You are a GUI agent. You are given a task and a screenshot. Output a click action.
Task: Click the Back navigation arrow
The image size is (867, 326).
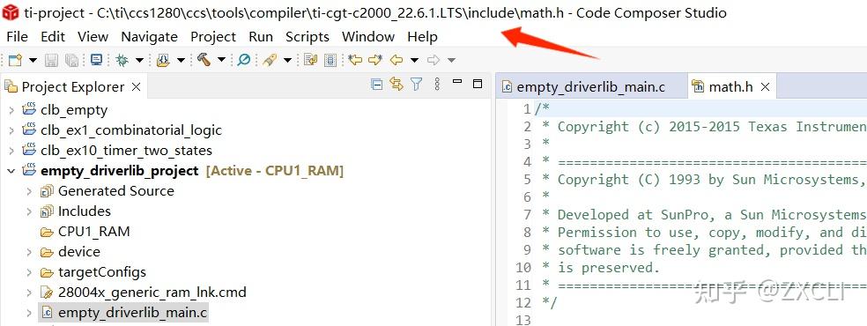coord(396,60)
